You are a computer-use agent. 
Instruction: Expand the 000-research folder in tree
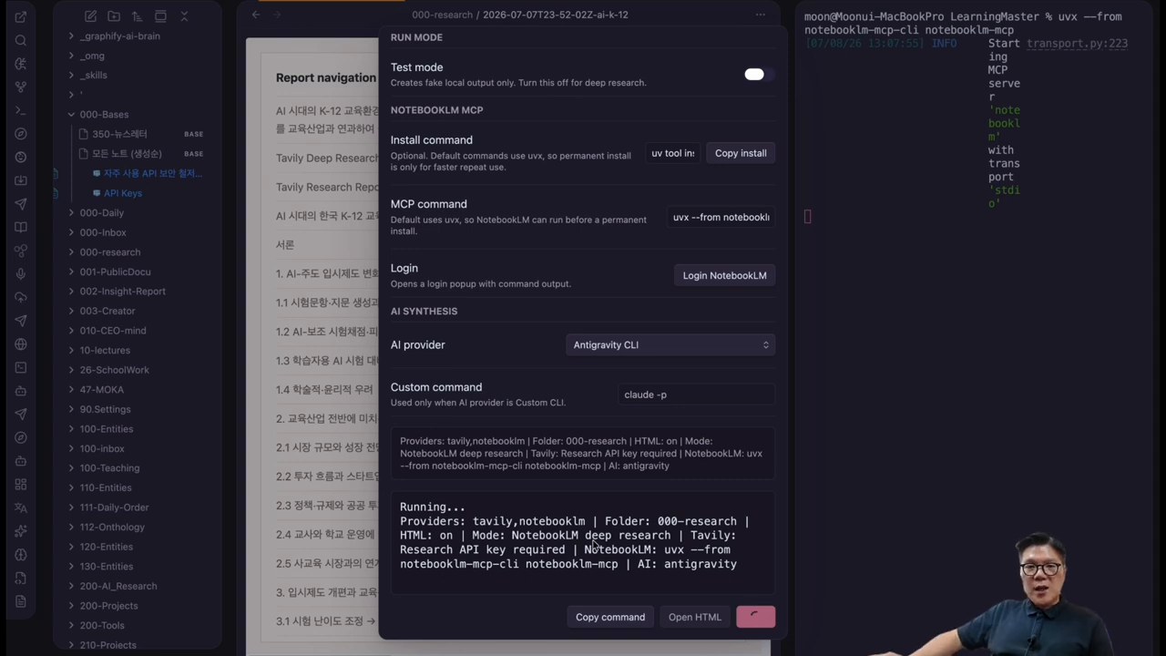click(71, 252)
